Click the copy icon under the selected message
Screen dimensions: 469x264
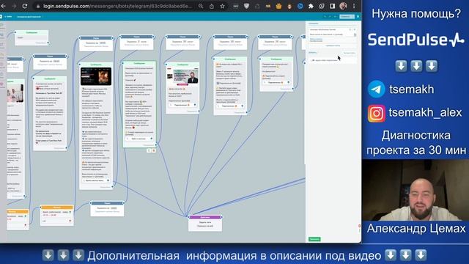click(149, 150)
